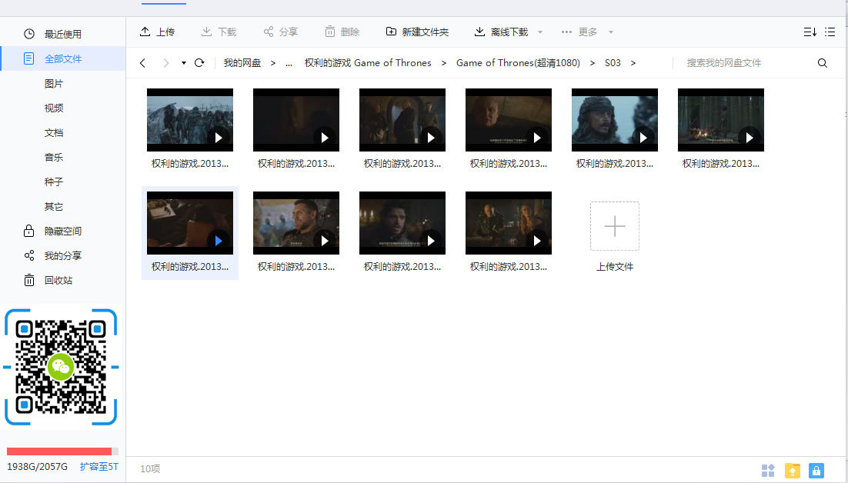Viewport: 848px width, 483px height.
Task: Select 音乐 category in sidebar
Action: click(54, 157)
